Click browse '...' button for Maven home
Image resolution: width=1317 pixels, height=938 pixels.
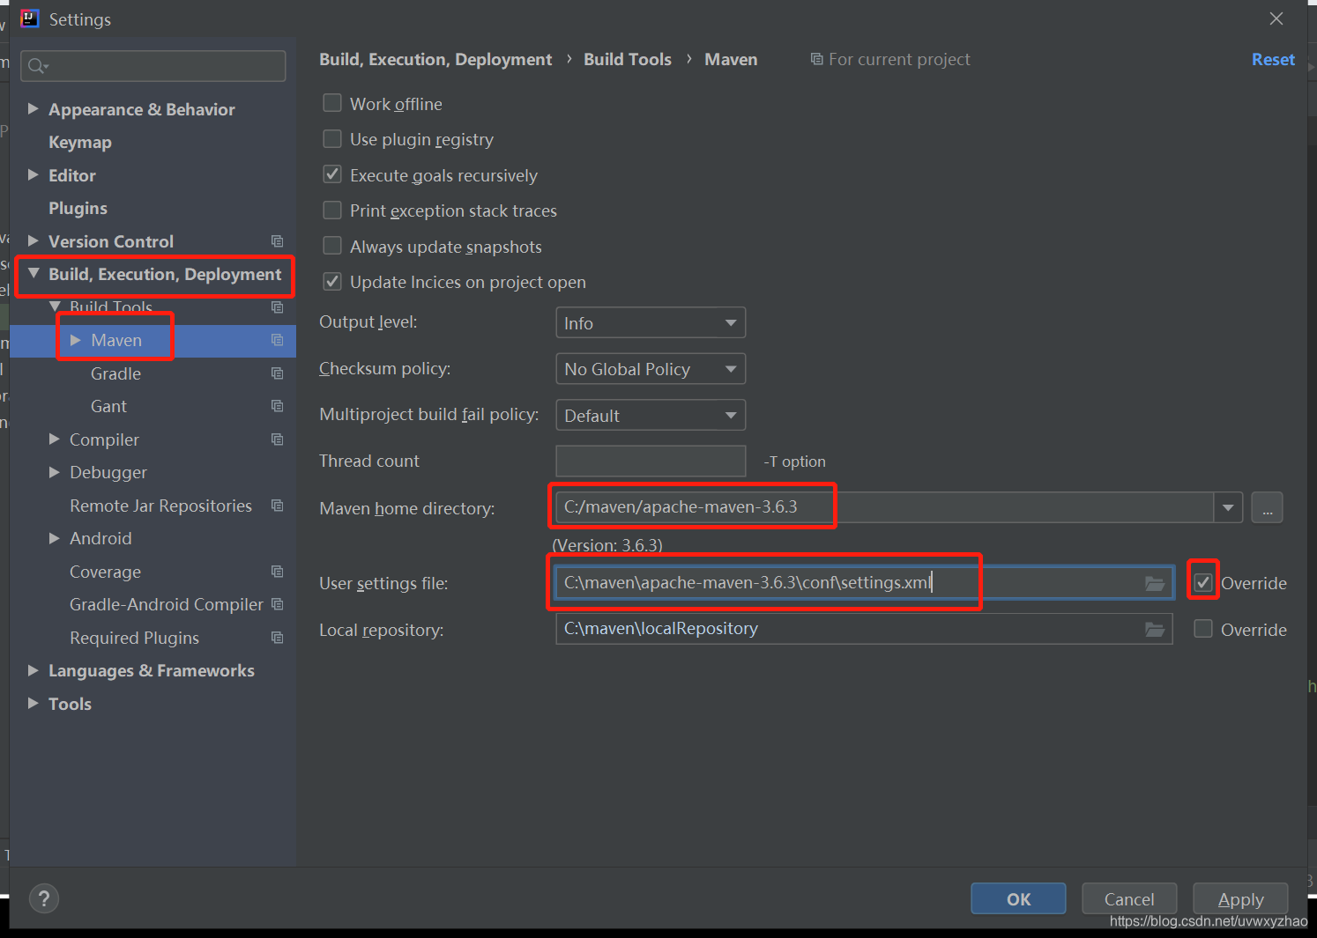[1267, 507]
